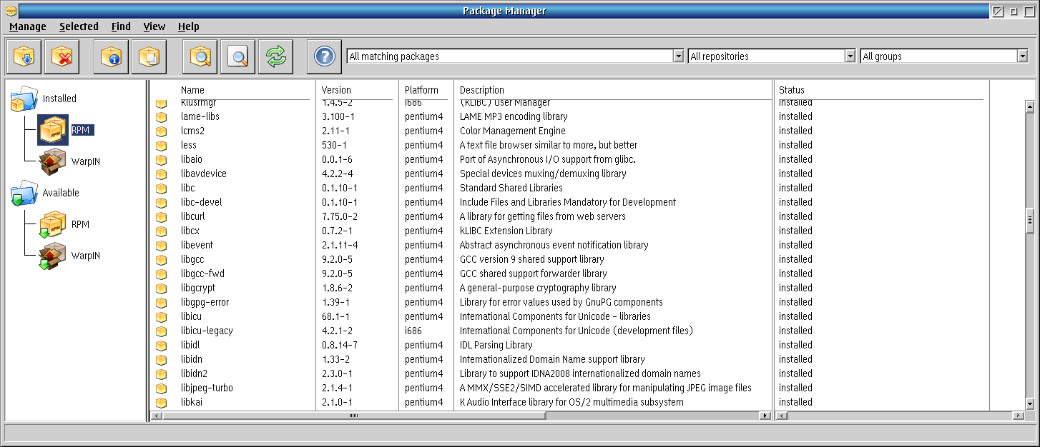Click the 'LAME MP3 encoding library' description
The image size is (1040, 447).
coord(514,116)
